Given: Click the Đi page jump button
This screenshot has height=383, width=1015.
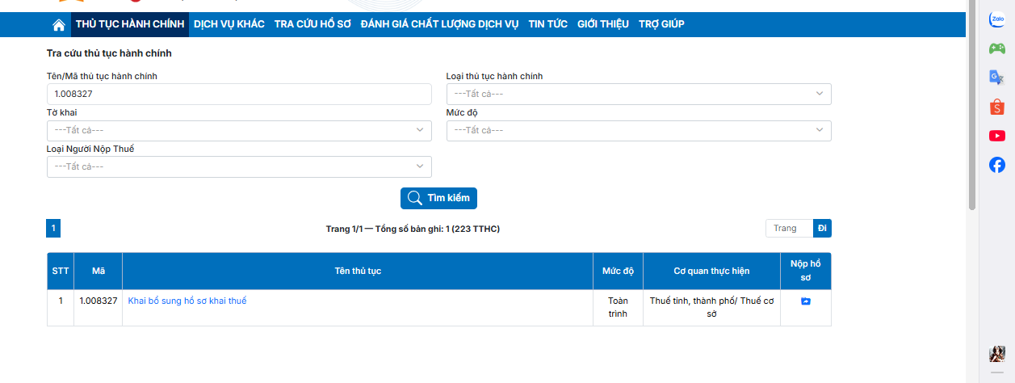Looking at the screenshot, I should pyautogui.click(x=822, y=229).
